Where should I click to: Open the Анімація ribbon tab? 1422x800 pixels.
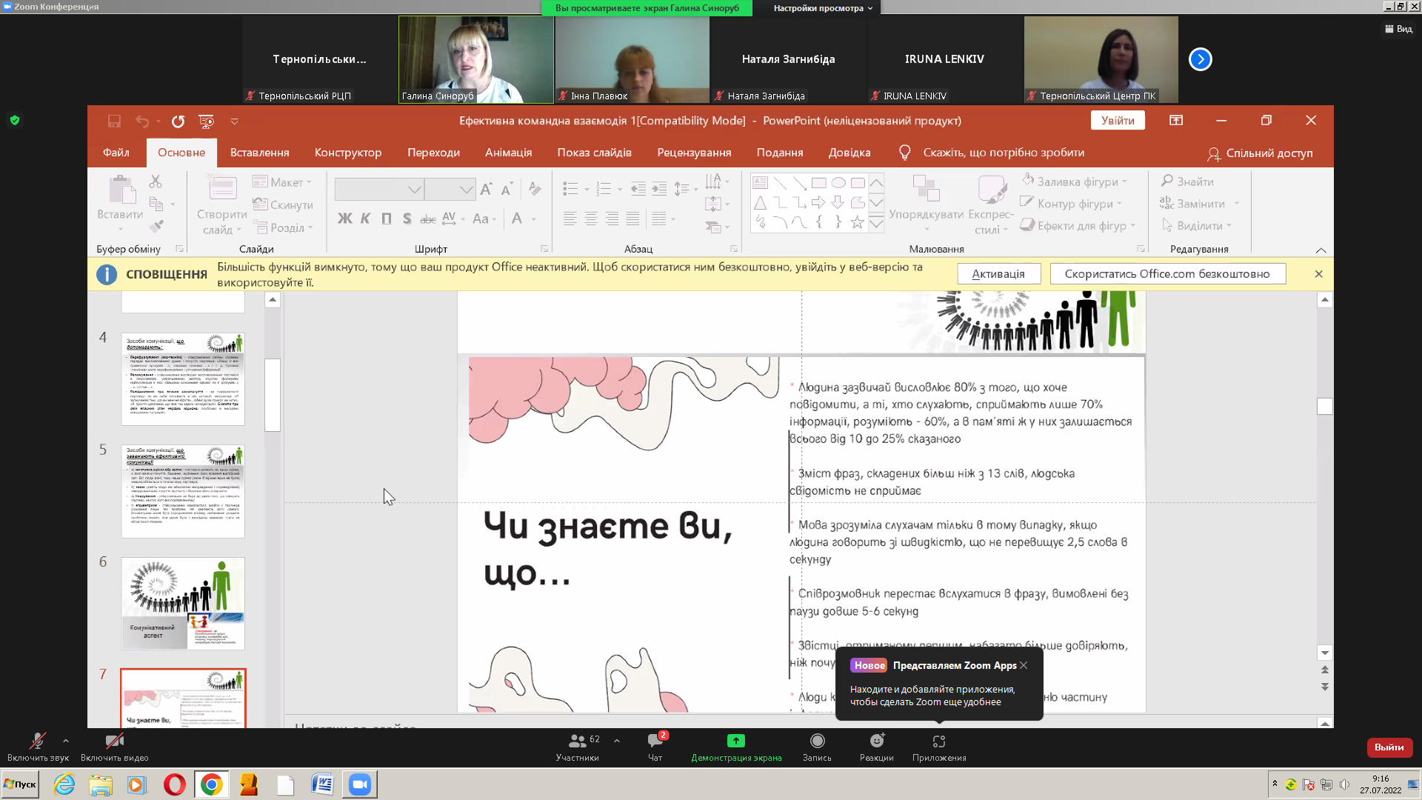[x=508, y=153]
